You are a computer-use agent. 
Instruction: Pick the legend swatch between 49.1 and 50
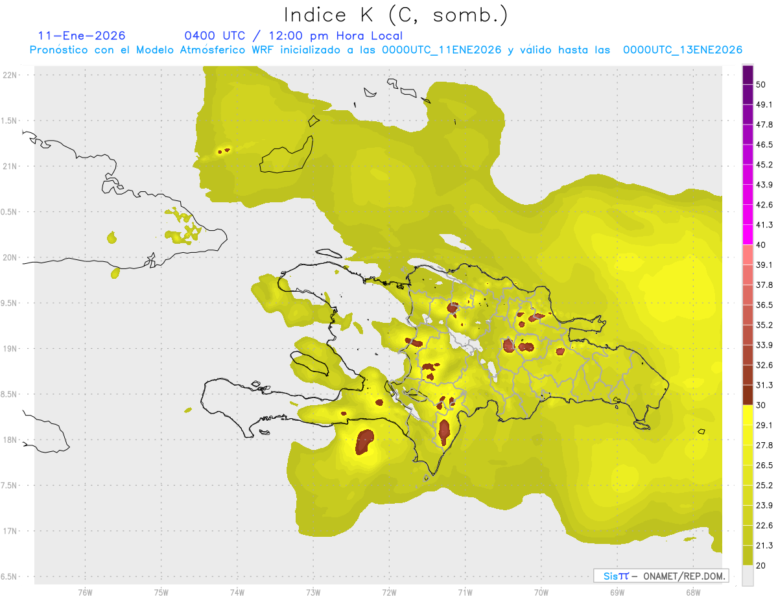748,95
